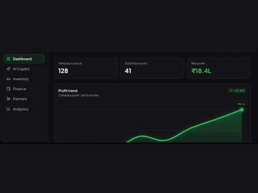Image resolution: width=258 pixels, height=193 pixels.
Task: Open the Analytics section
Action: (x=24, y=109)
